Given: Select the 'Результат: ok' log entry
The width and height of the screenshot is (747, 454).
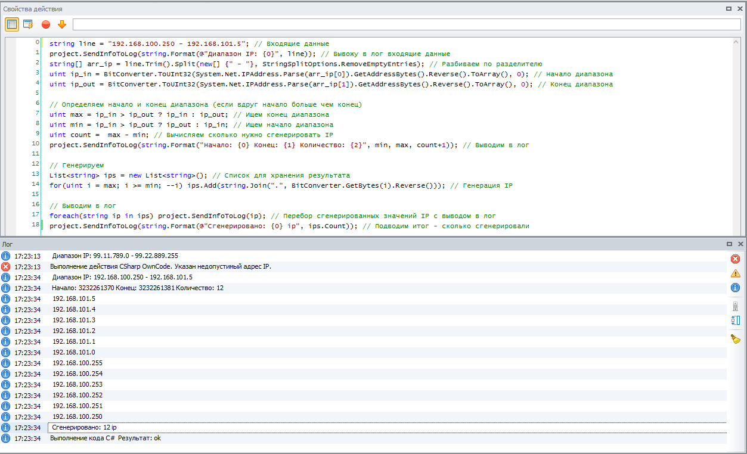Looking at the screenshot, I should (x=106, y=438).
